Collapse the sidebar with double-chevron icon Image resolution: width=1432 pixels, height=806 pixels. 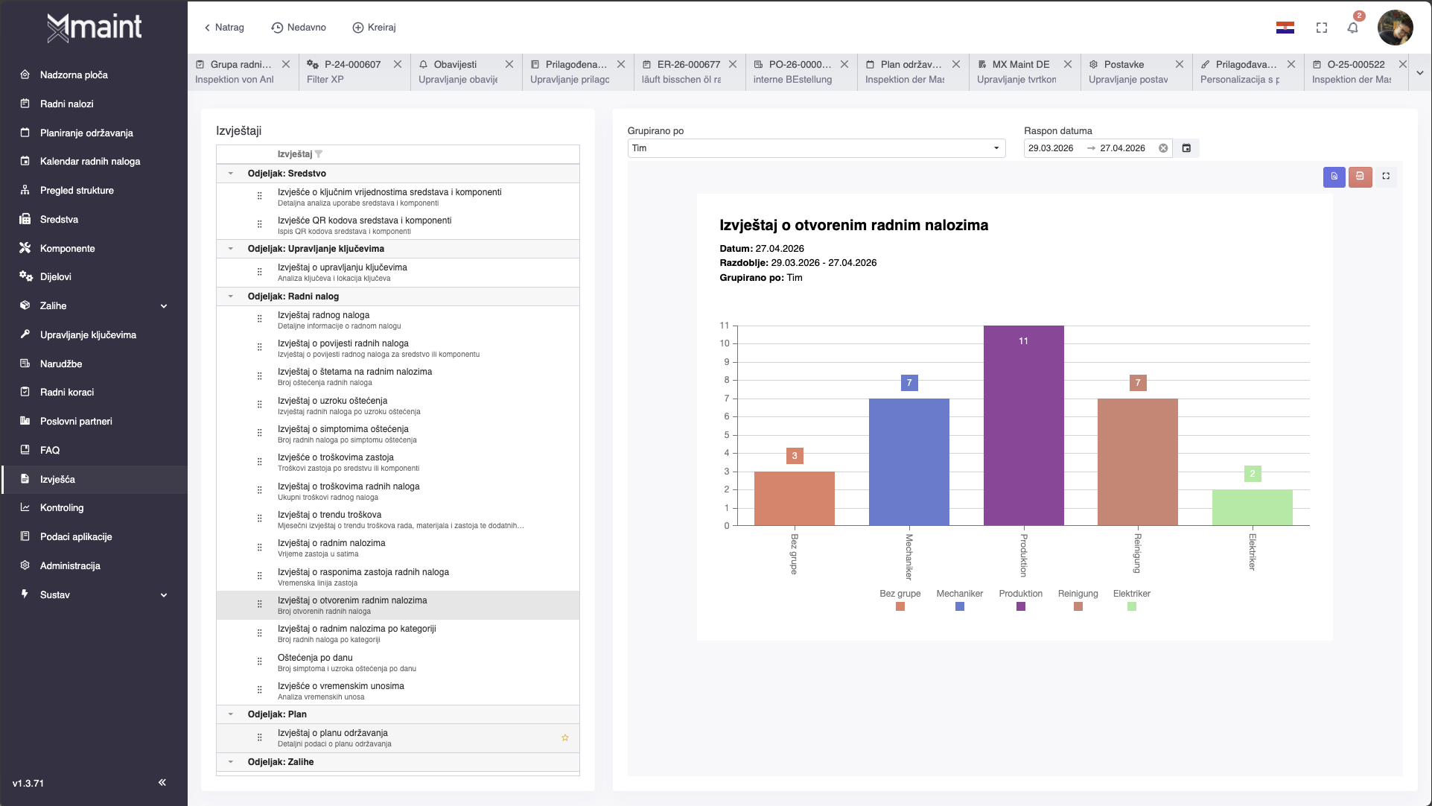162,782
